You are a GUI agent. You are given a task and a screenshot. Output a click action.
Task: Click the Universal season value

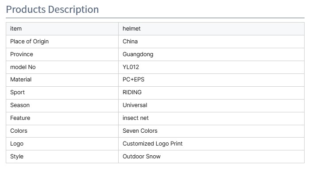pyautogui.click(x=135, y=105)
